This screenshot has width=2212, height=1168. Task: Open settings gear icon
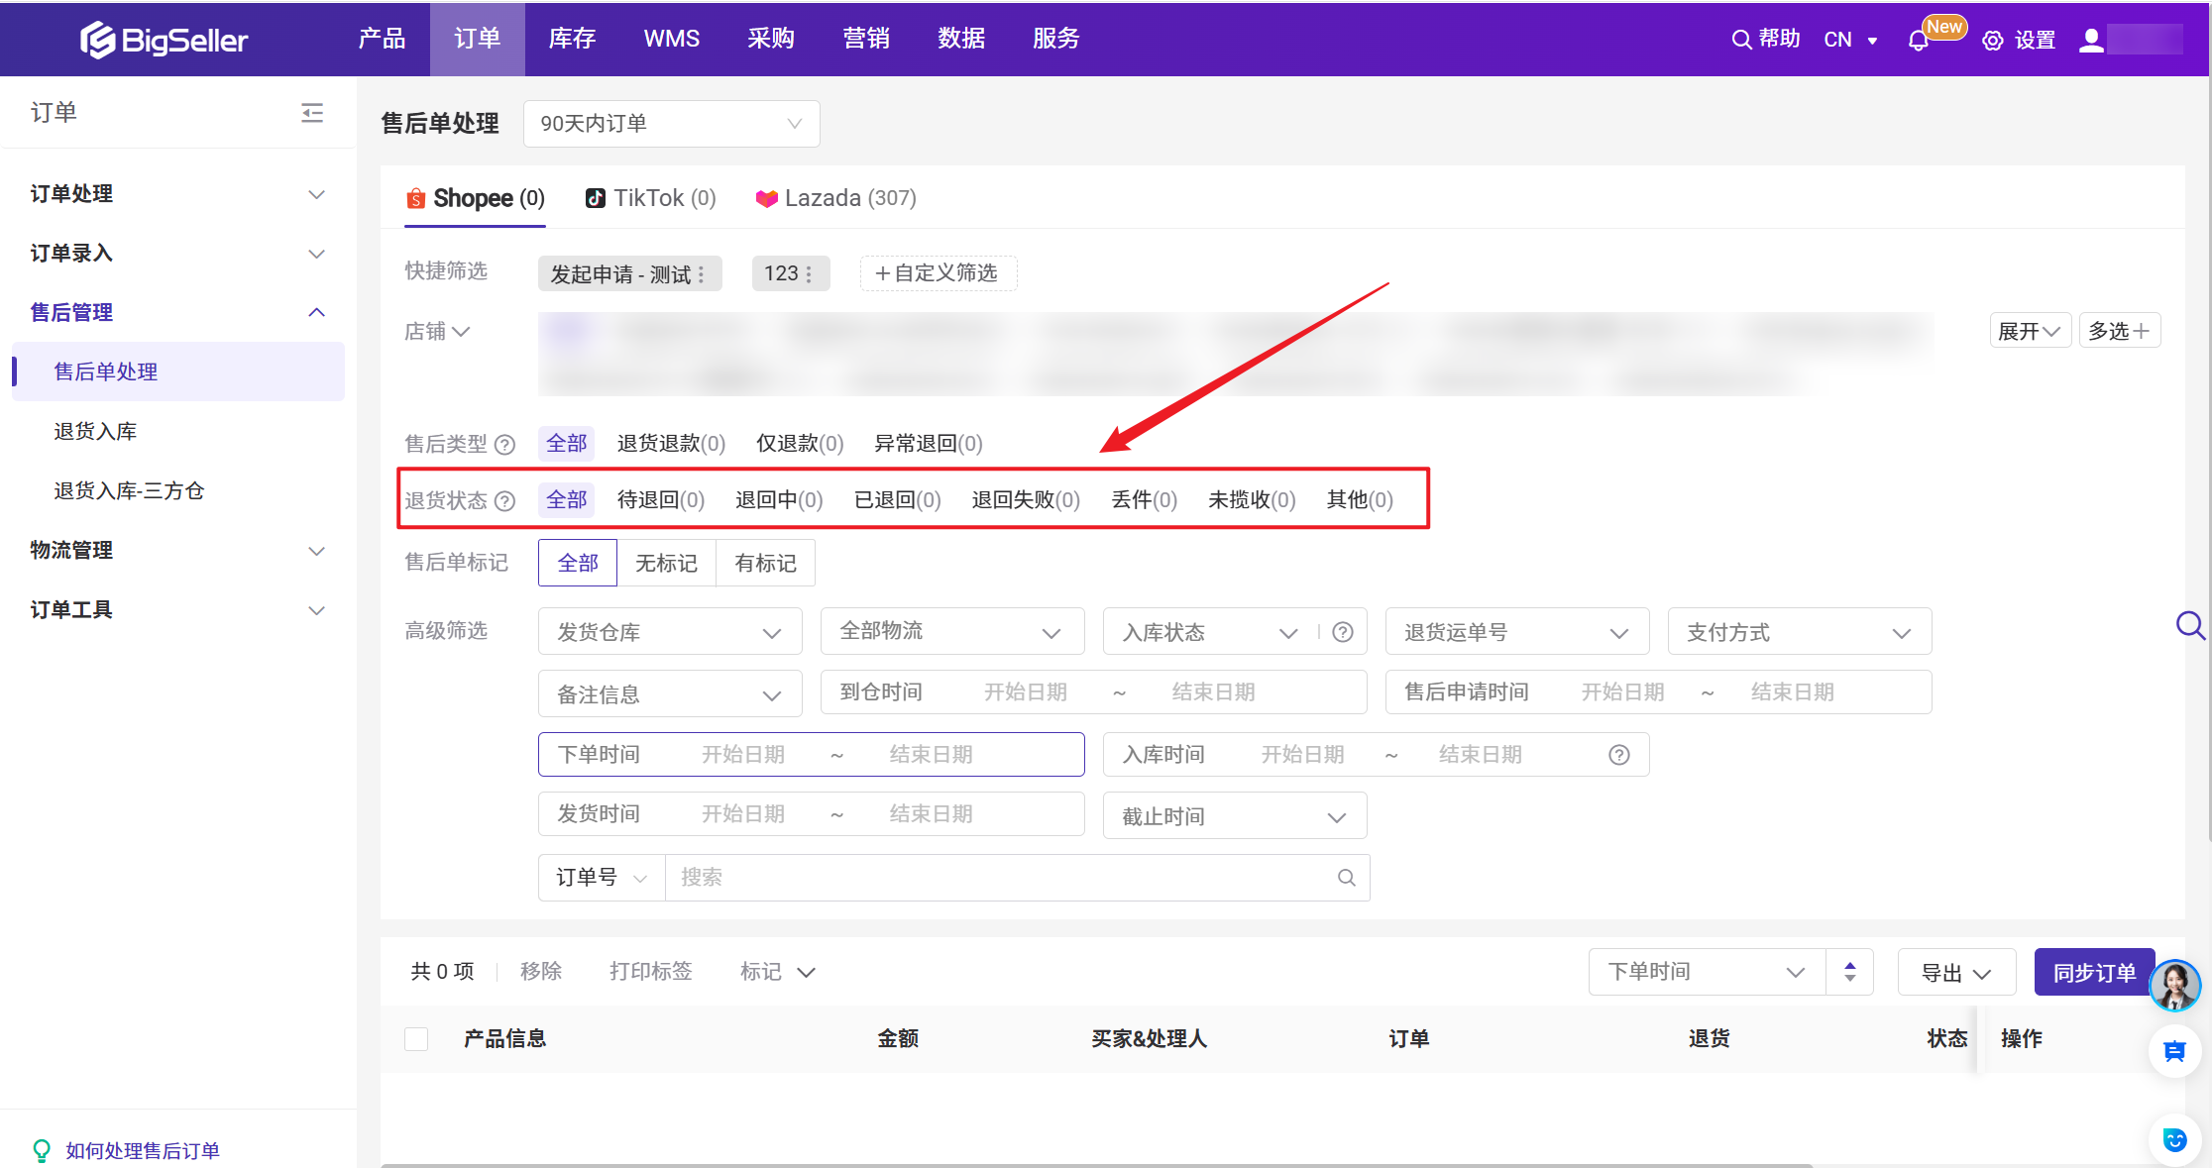click(1993, 41)
